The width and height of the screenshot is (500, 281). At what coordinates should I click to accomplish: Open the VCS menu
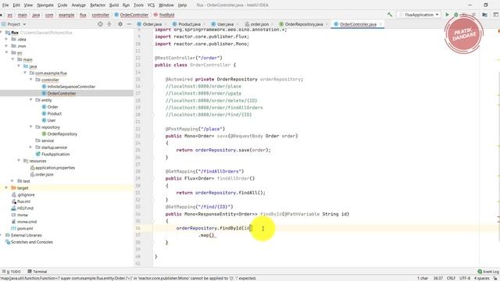(x=151, y=5)
